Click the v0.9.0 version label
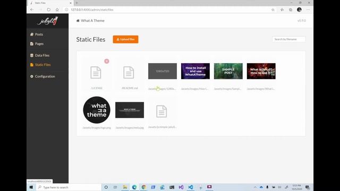The image size is (340, 191). [x=302, y=21]
